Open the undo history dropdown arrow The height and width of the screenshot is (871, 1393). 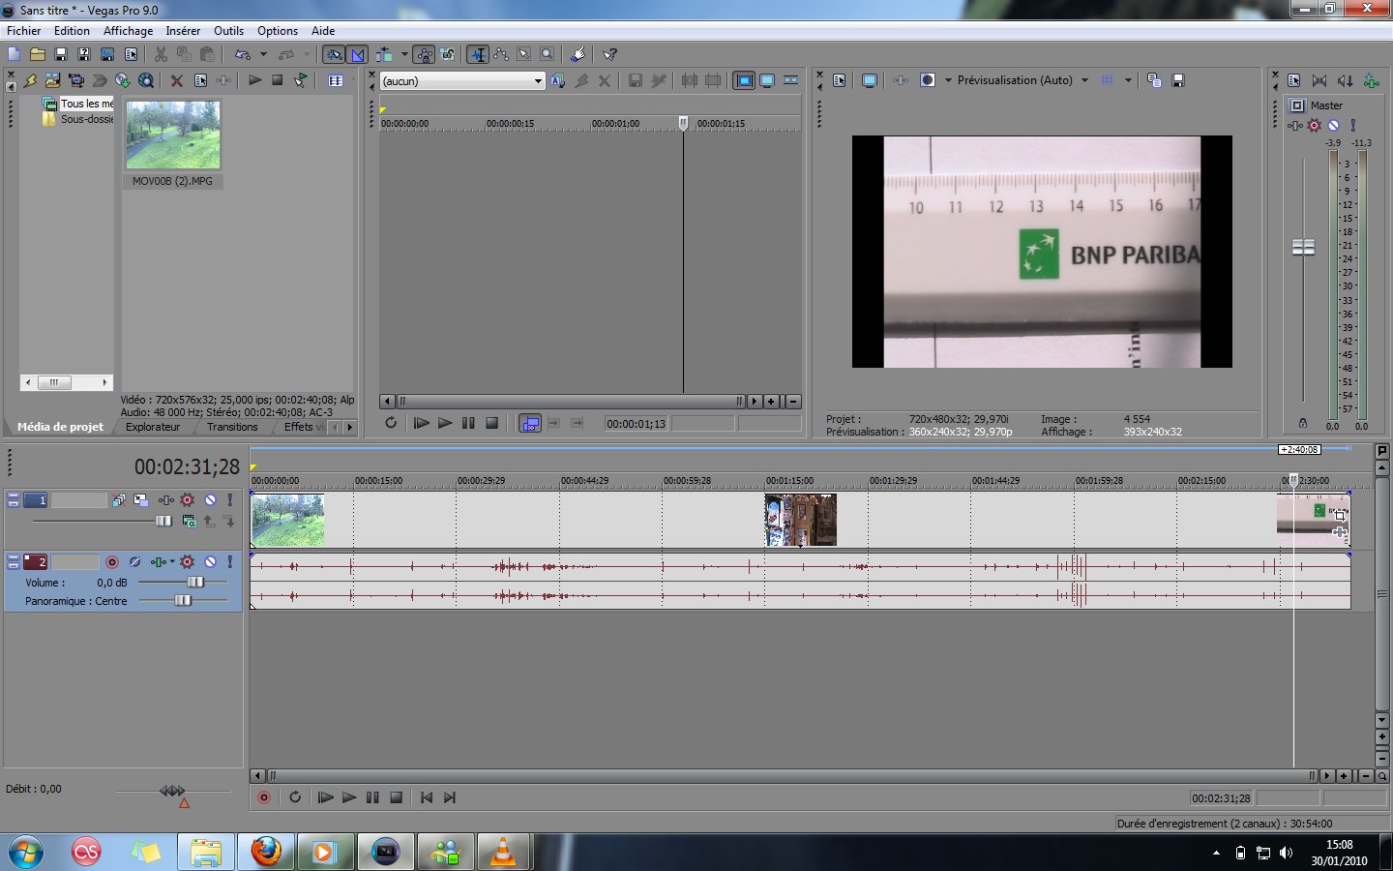(263, 54)
